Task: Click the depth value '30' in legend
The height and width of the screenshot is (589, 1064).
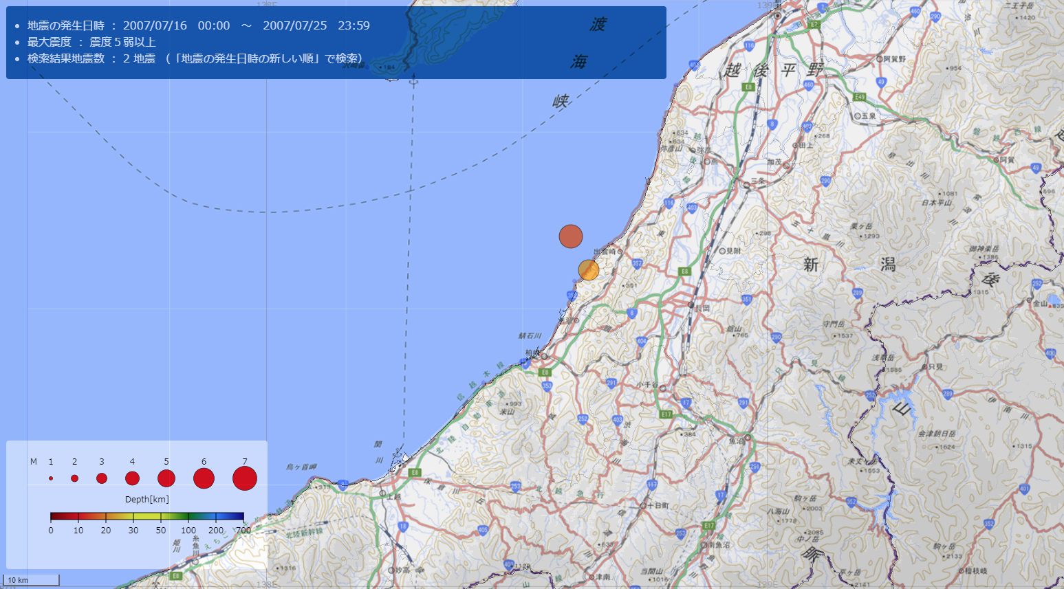Action: [x=133, y=531]
